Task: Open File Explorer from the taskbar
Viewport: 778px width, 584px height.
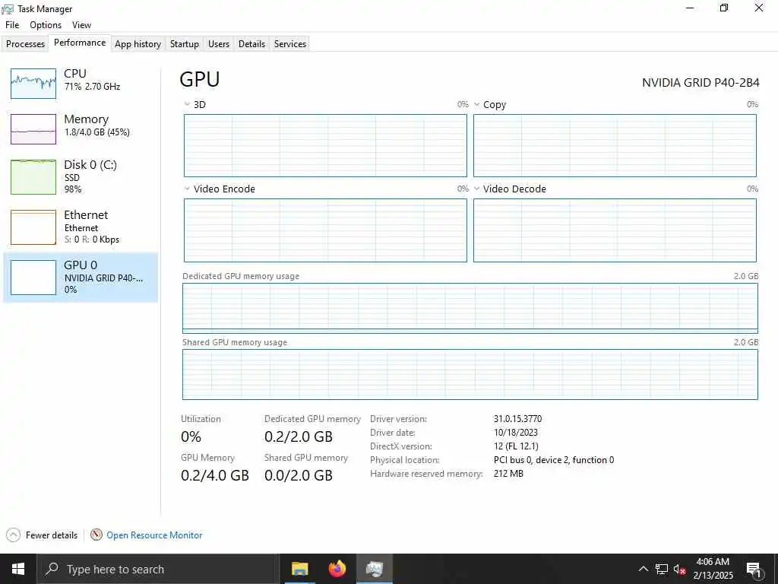Action: (x=299, y=569)
